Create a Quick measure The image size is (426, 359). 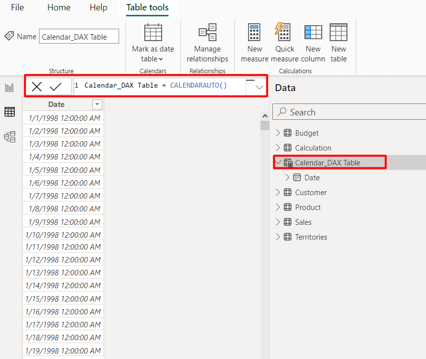pyautogui.click(x=285, y=44)
